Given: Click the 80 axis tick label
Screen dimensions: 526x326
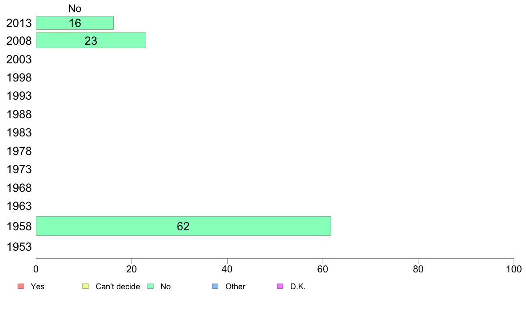Looking at the screenshot, I should click(x=418, y=269).
